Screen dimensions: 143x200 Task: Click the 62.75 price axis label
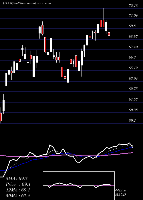(133, 89)
